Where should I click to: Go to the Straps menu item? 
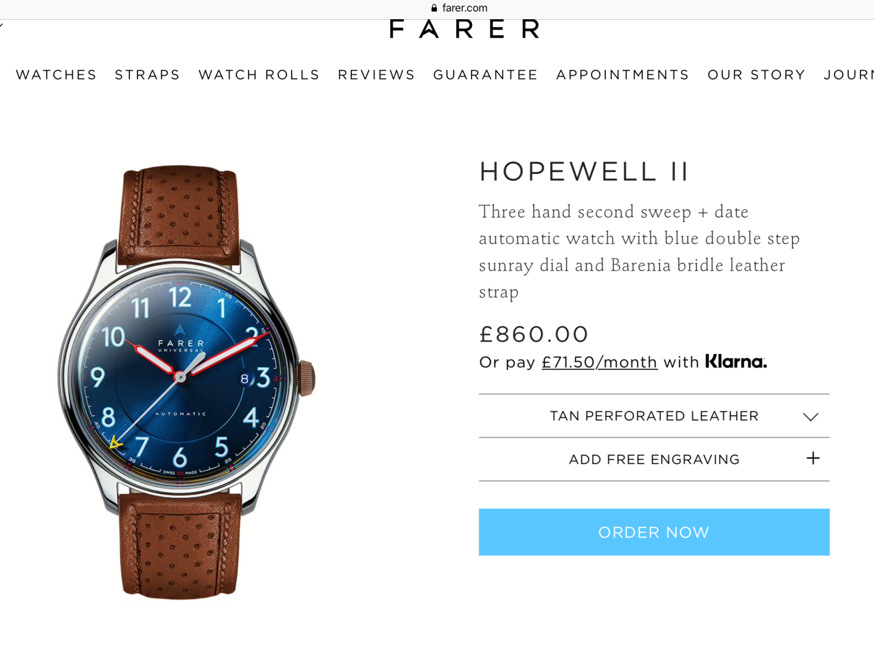point(147,75)
